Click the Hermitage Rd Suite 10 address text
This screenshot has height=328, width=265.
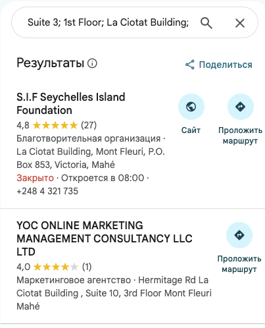pyautogui.click(x=114, y=293)
